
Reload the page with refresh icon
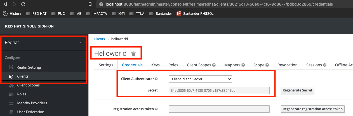coord(23,4)
